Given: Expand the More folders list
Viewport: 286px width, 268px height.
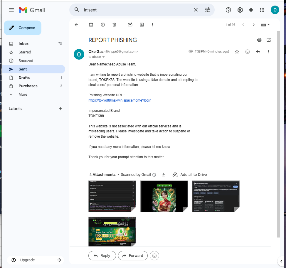Looking at the screenshot, I should pos(33,95).
